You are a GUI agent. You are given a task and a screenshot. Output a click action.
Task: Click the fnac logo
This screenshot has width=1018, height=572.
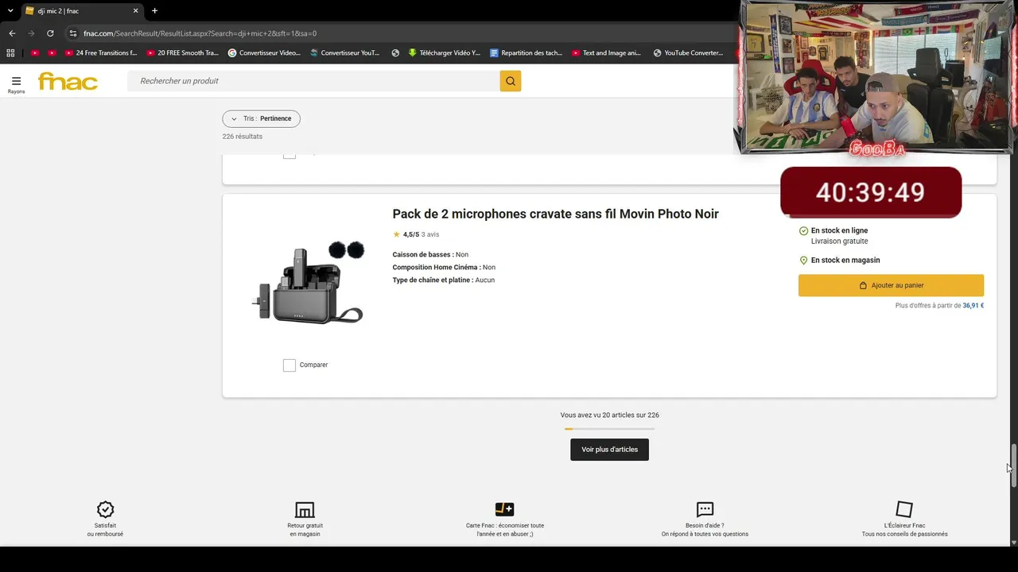[x=68, y=81]
